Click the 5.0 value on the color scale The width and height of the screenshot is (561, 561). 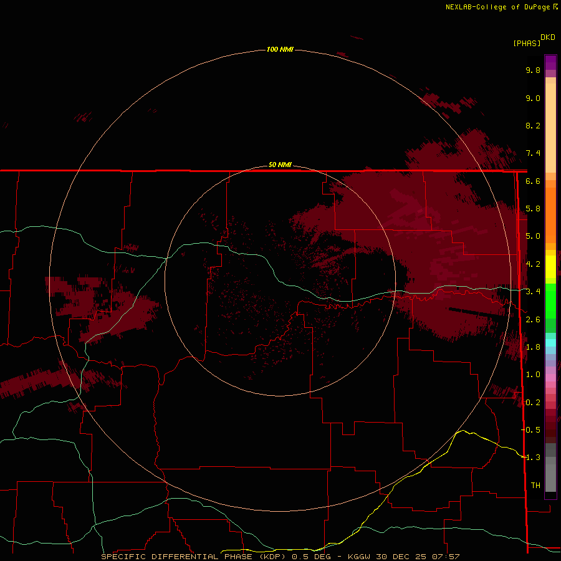[x=533, y=236]
